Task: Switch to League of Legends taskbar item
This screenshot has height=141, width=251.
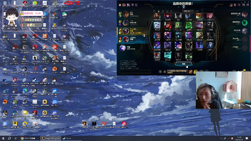Action: pos(51,138)
